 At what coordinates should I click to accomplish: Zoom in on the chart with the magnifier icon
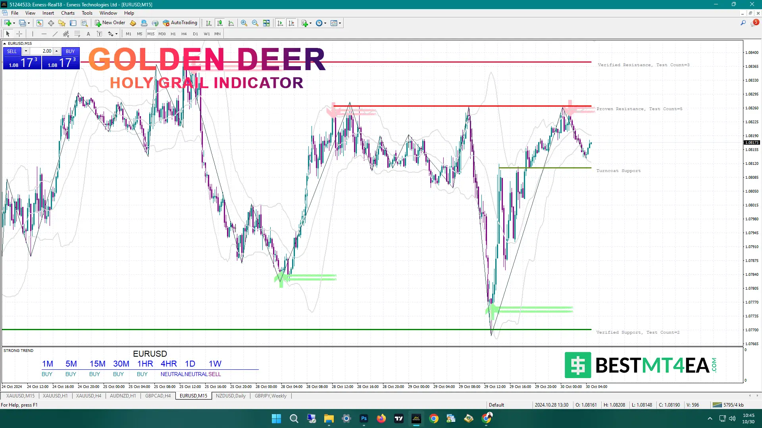coord(244,23)
